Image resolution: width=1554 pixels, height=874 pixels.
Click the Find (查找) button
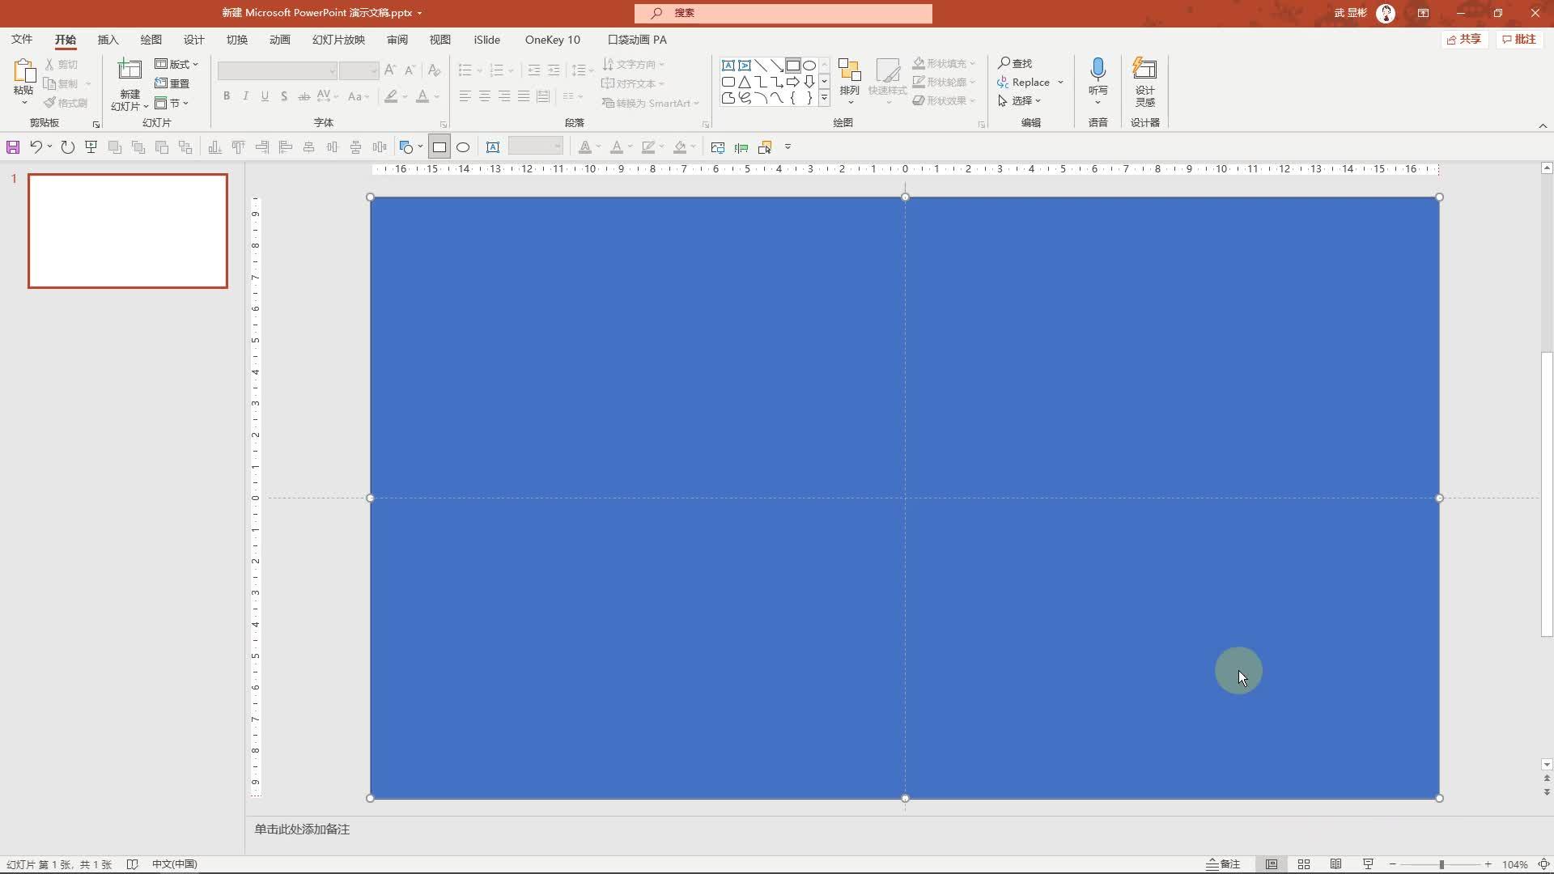click(1015, 63)
